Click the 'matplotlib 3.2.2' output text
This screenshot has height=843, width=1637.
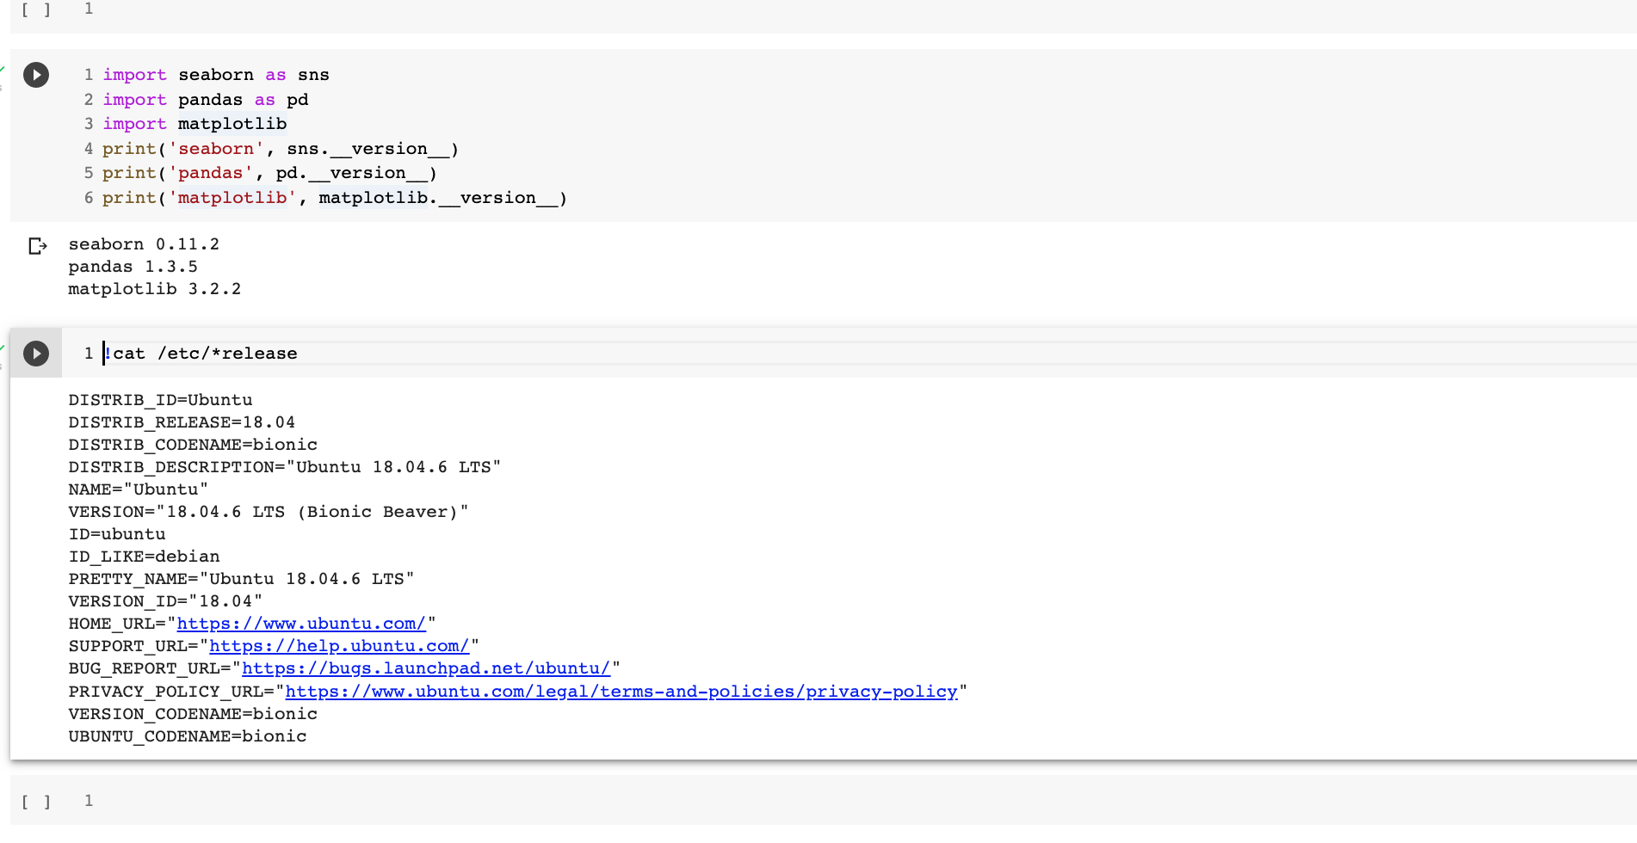coord(154,289)
